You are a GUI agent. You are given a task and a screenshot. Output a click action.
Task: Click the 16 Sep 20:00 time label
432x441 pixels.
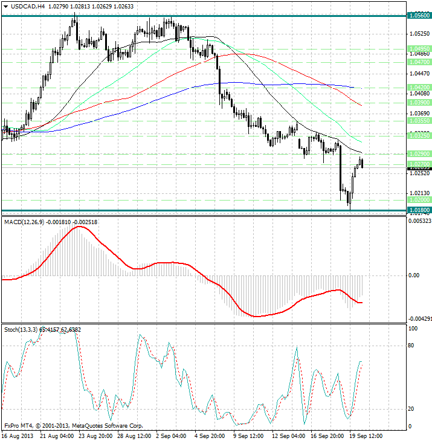327,436
